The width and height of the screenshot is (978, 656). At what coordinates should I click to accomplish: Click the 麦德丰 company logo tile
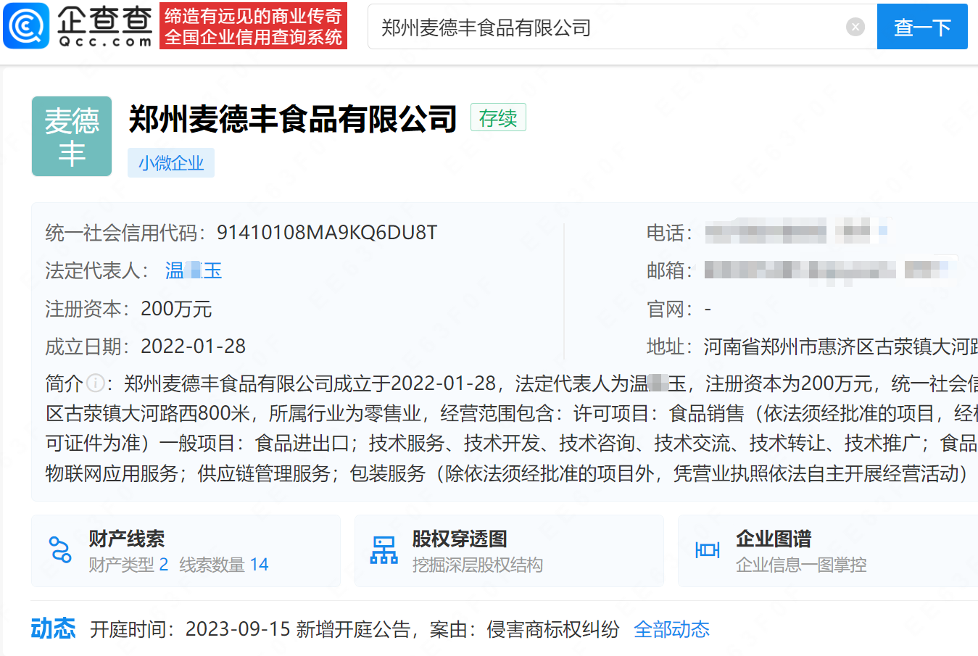click(72, 136)
